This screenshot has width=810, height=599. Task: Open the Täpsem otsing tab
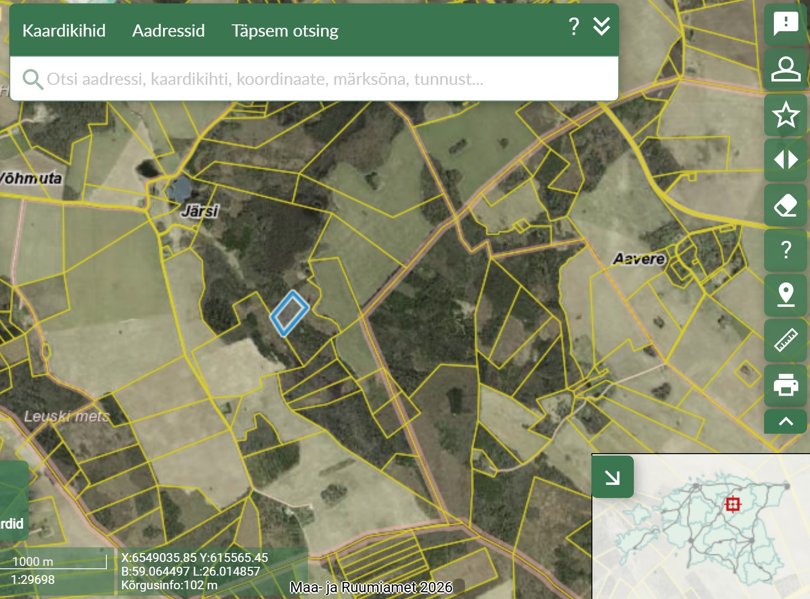[284, 30]
